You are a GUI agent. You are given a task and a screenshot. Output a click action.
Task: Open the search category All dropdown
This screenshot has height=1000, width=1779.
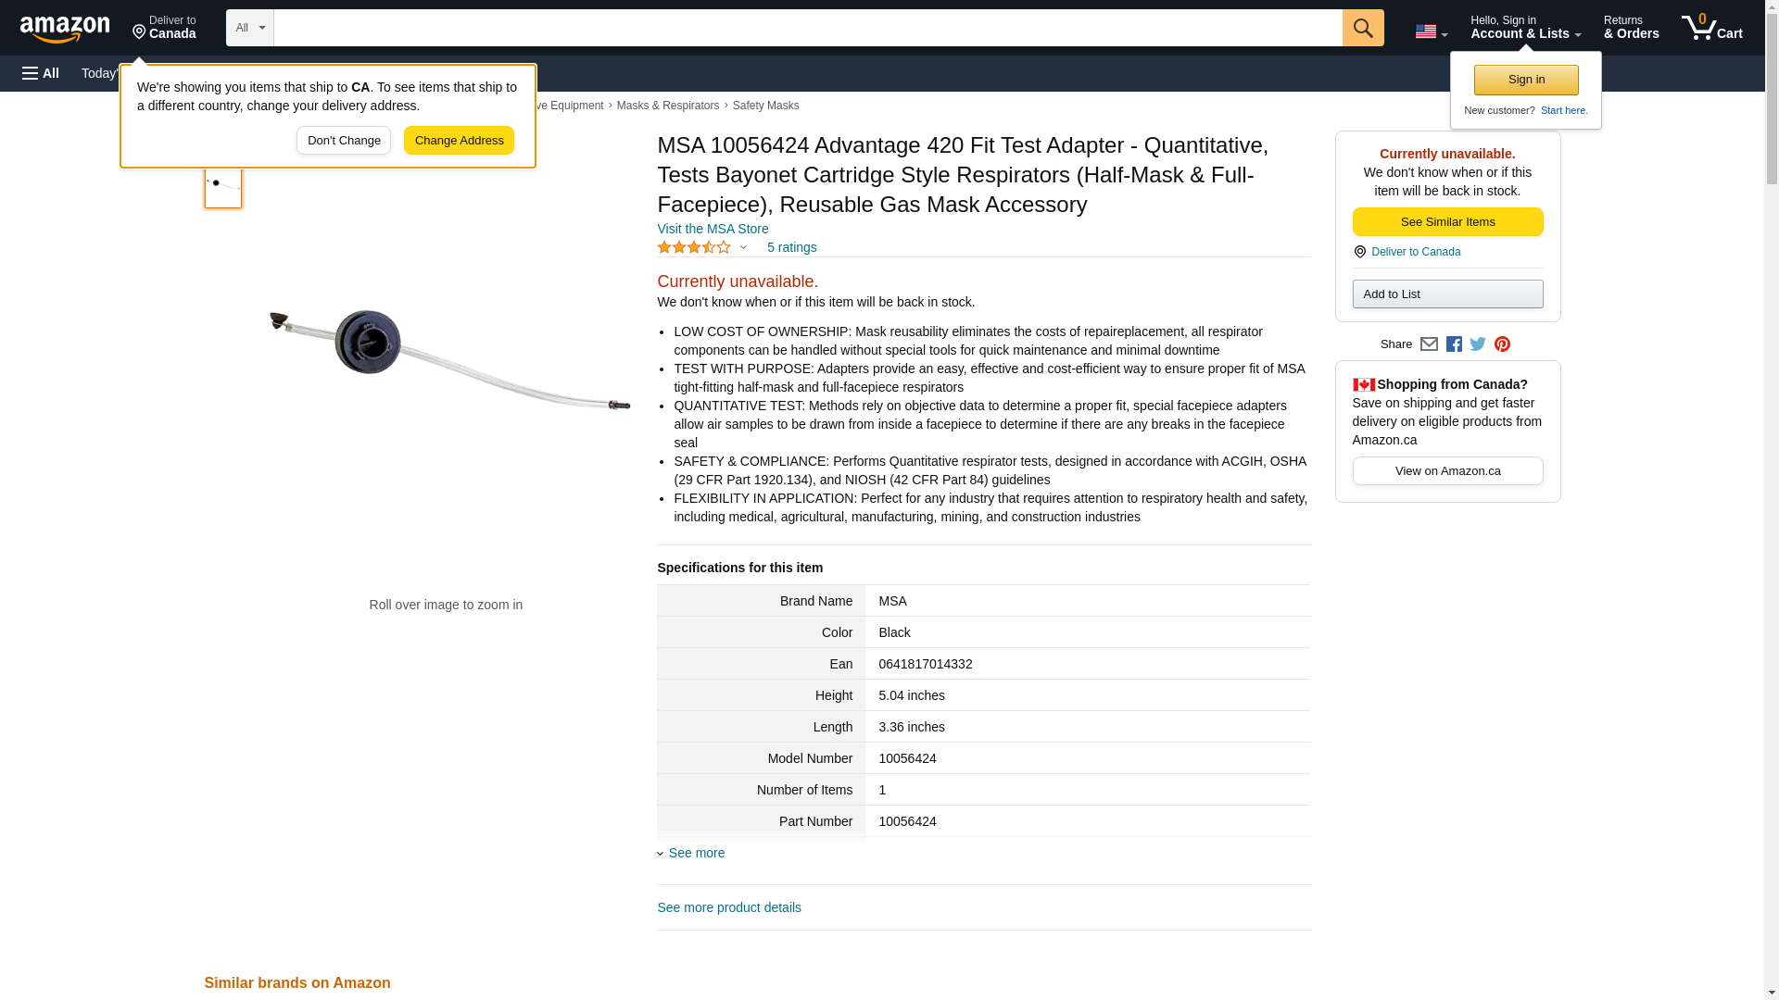pos(249,28)
